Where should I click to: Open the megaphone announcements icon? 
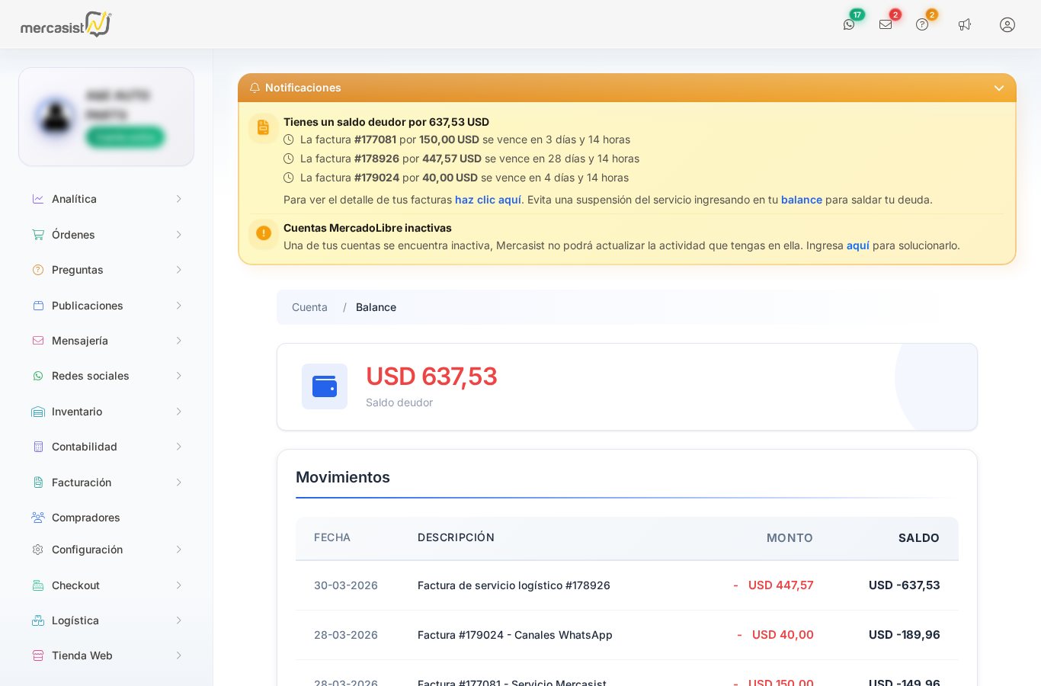coord(965,24)
